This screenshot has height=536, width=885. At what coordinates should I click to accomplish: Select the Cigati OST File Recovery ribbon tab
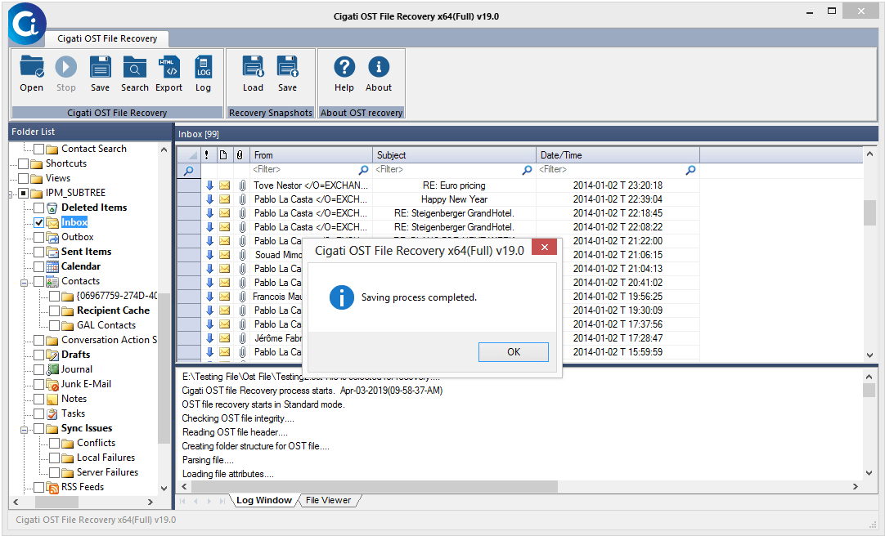(x=107, y=38)
